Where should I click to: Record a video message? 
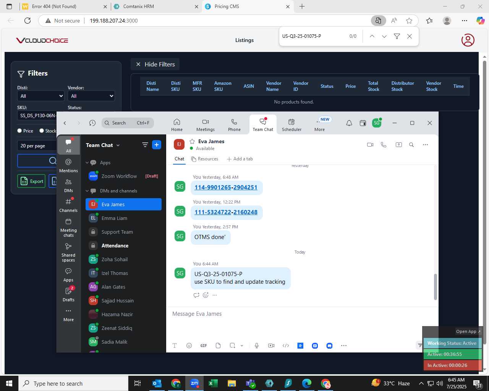tap(271, 346)
